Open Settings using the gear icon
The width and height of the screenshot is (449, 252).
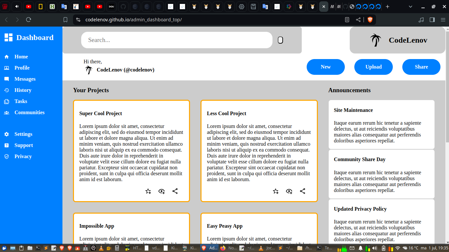pyautogui.click(x=6, y=134)
